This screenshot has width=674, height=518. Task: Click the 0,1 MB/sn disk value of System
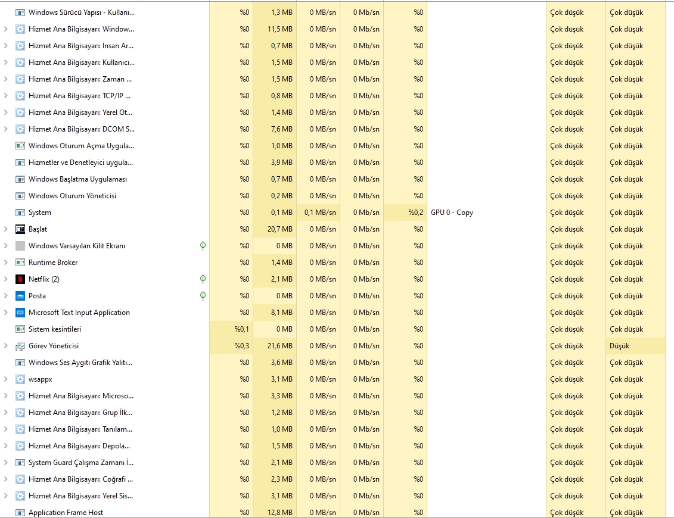click(x=320, y=213)
